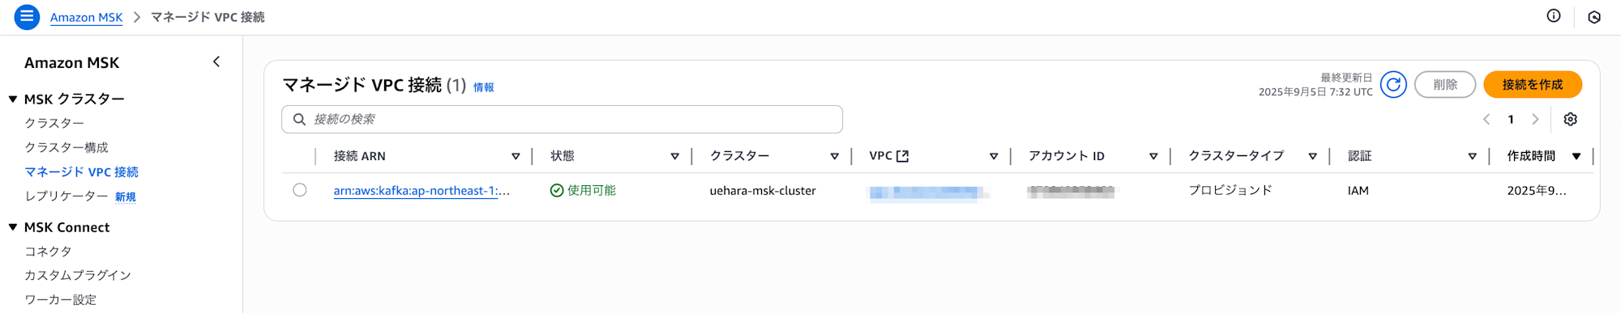Click the 接続を作成 button
This screenshot has width=1621, height=313.
click(1533, 84)
